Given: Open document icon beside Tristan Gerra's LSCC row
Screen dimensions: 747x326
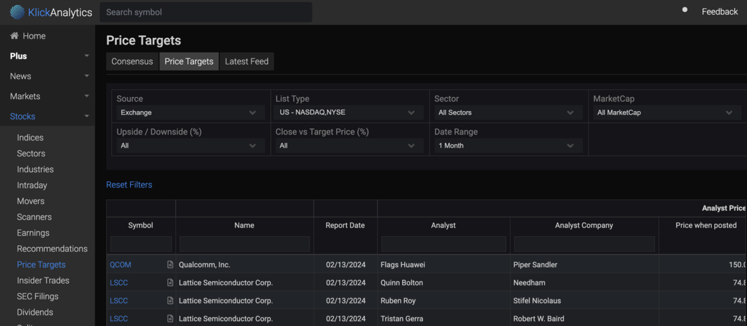Looking at the screenshot, I should point(170,319).
